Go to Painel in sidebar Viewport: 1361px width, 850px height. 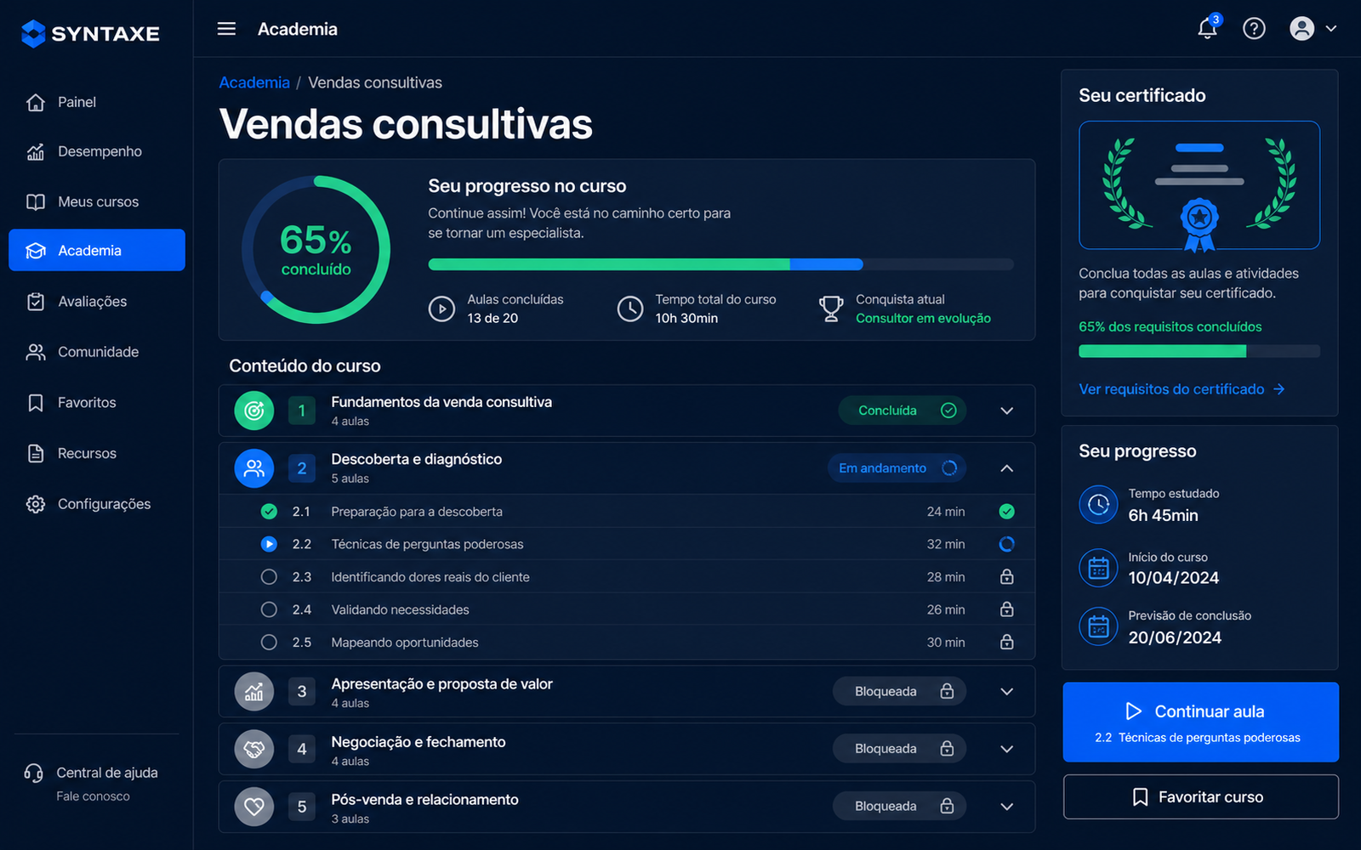pos(96,102)
